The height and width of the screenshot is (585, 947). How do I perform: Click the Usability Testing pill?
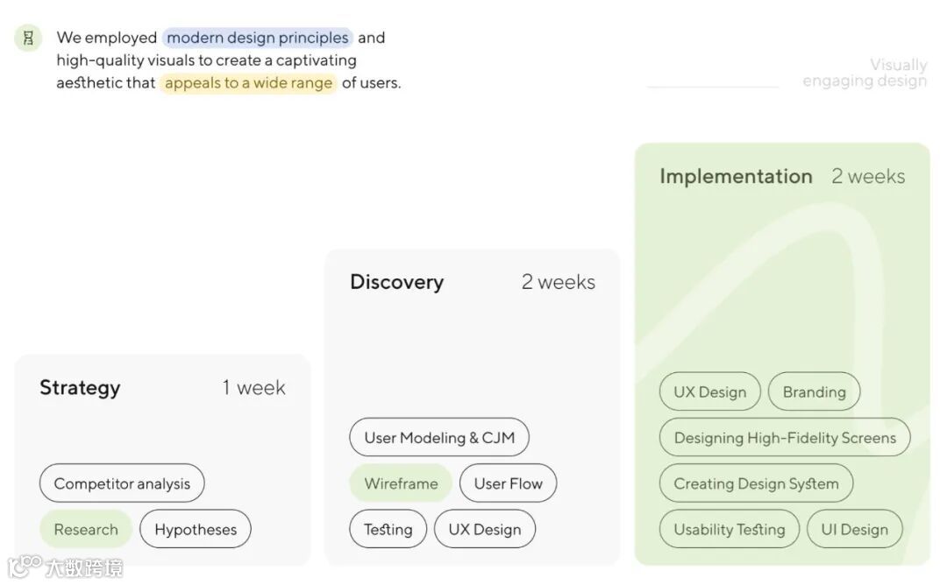point(729,529)
